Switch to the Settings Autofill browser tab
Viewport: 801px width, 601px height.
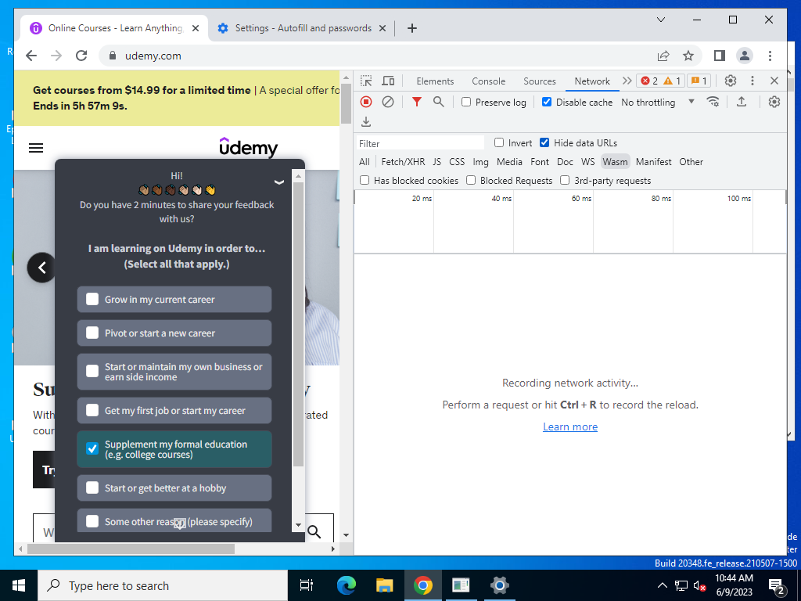tap(301, 28)
